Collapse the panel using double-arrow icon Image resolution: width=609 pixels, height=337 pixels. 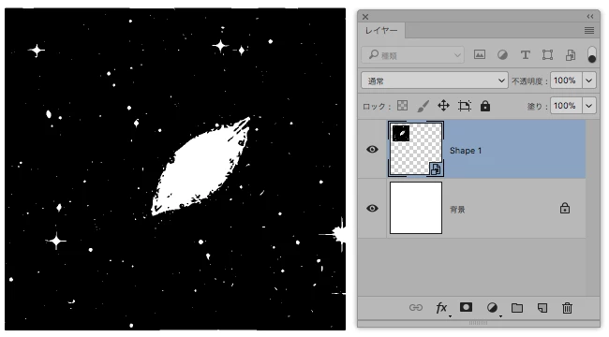point(590,16)
